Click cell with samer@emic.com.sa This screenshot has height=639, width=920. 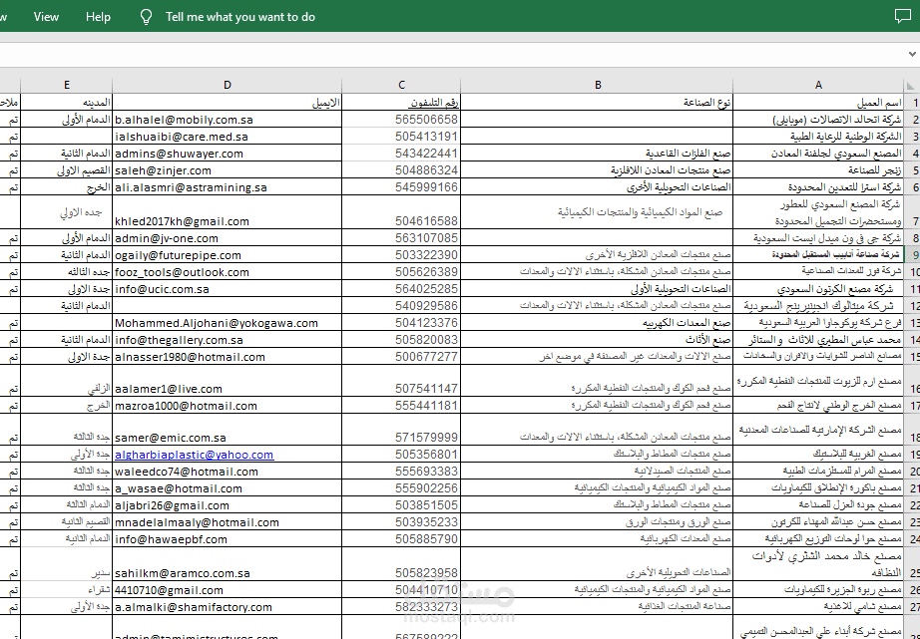[x=228, y=430]
